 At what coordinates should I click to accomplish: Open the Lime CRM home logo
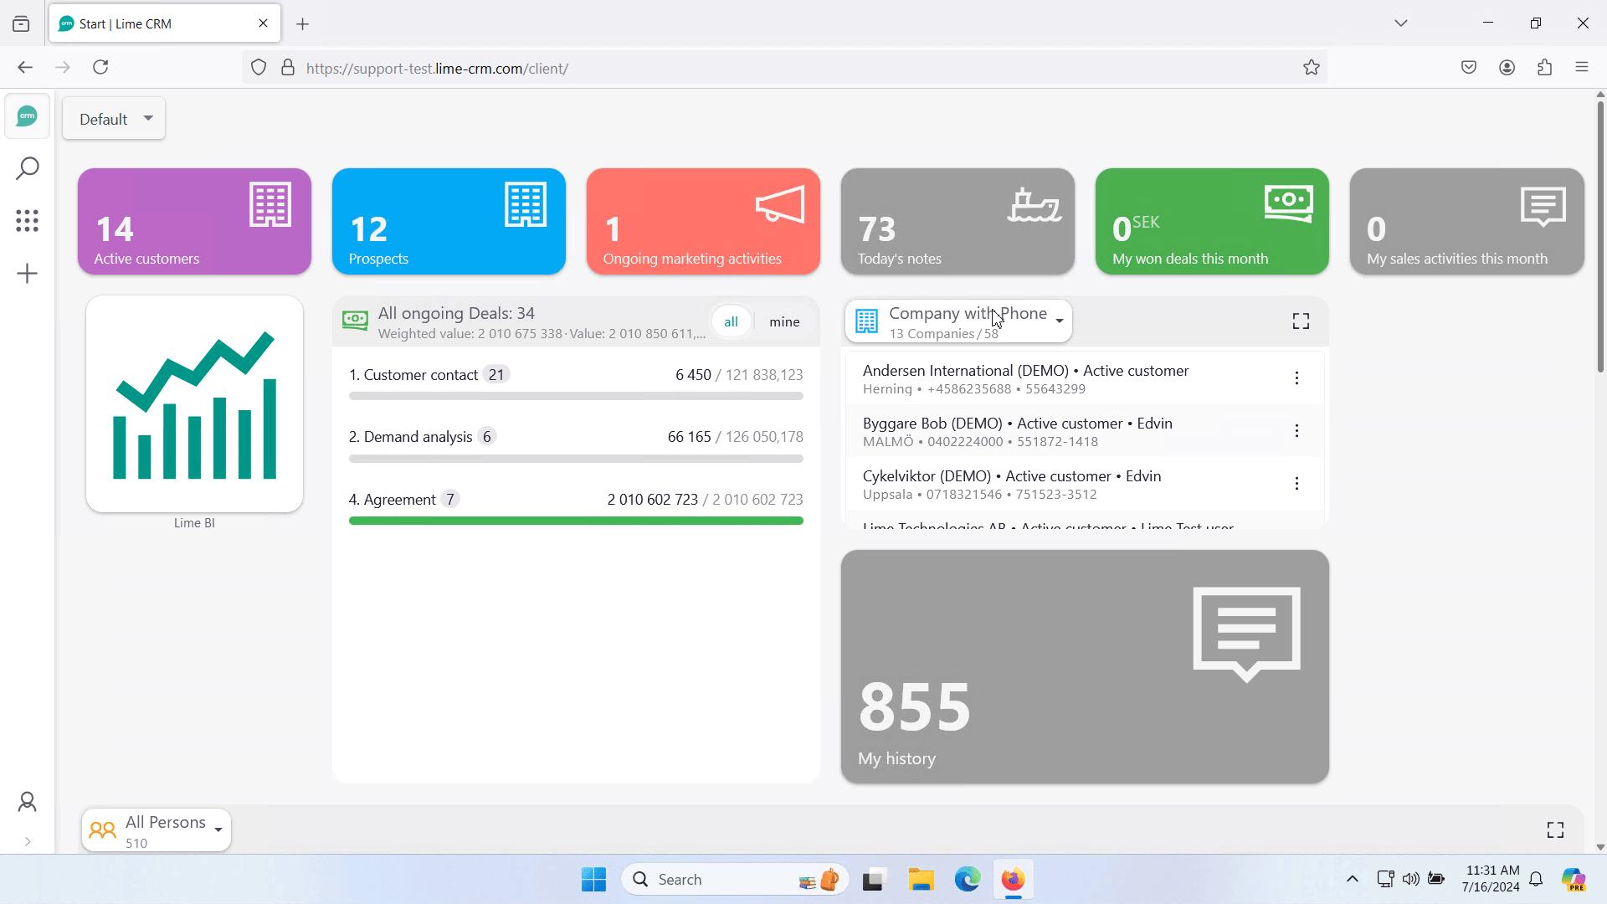point(28,116)
